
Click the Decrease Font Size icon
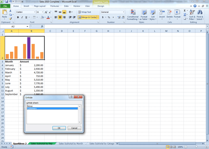50,12
